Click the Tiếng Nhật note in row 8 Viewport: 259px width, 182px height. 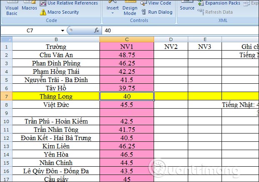[x=240, y=104]
